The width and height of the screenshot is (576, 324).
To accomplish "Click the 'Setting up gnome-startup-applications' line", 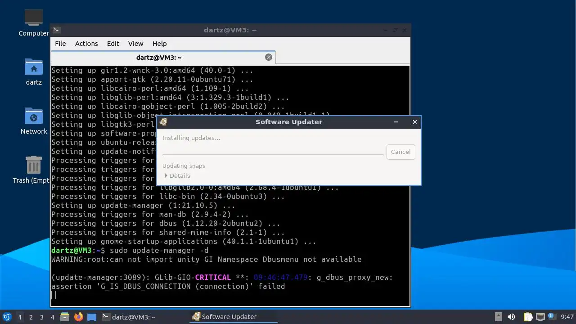I will tap(184, 241).
